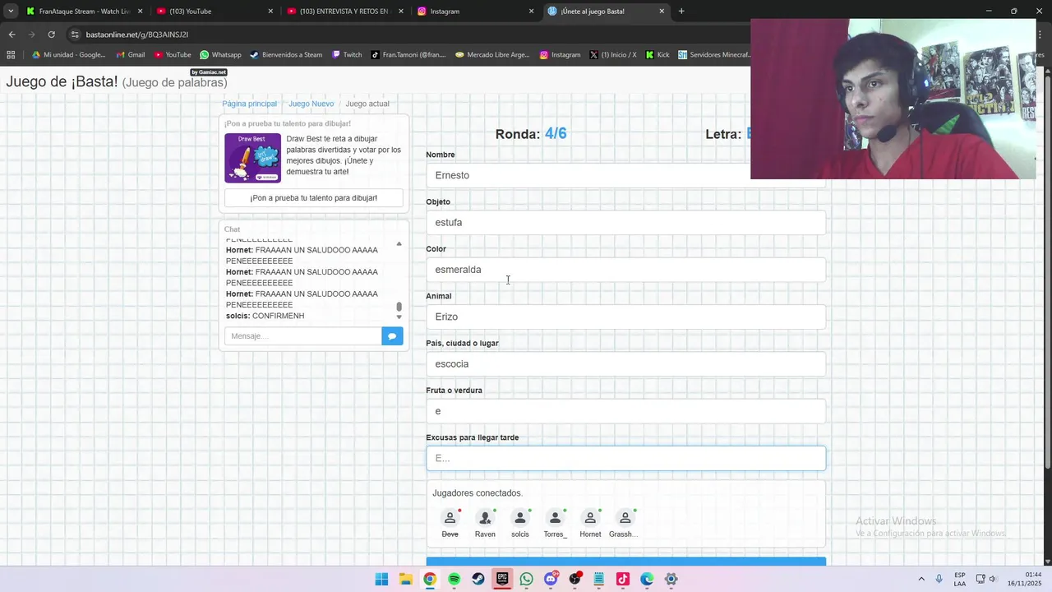Open Discord from the taskbar

[551, 579]
